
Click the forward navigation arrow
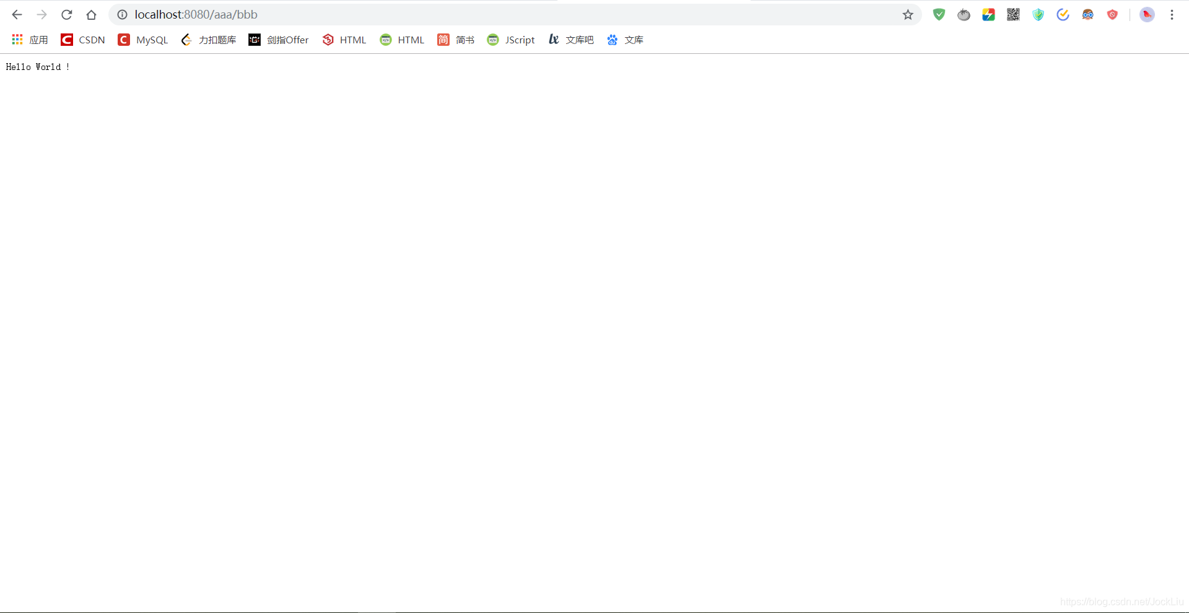tap(41, 15)
